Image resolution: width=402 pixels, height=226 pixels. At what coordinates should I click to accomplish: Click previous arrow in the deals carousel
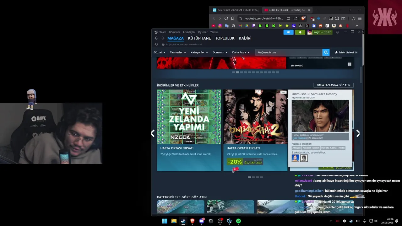click(153, 133)
